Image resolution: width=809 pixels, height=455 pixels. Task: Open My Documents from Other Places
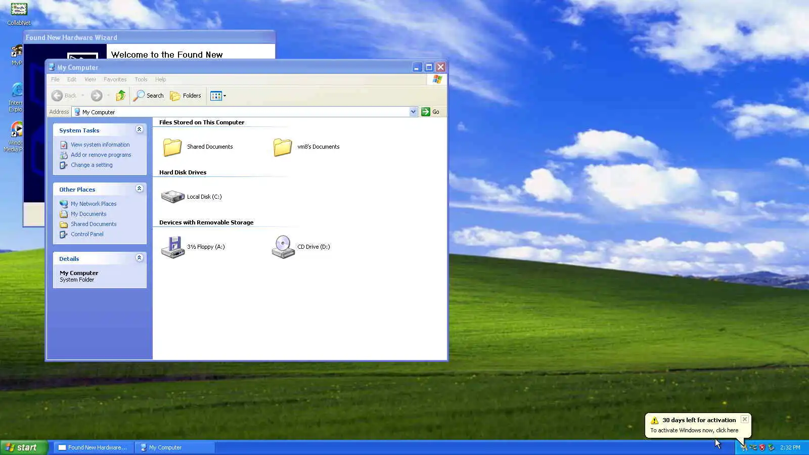pos(88,214)
